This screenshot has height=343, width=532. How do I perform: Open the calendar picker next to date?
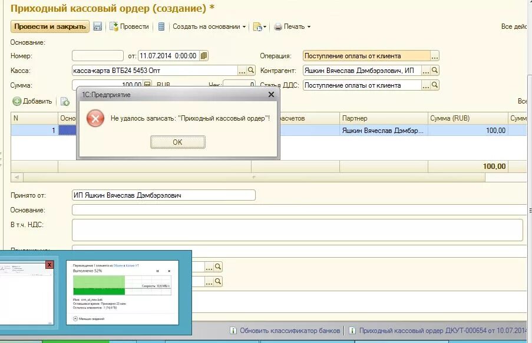(204, 55)
